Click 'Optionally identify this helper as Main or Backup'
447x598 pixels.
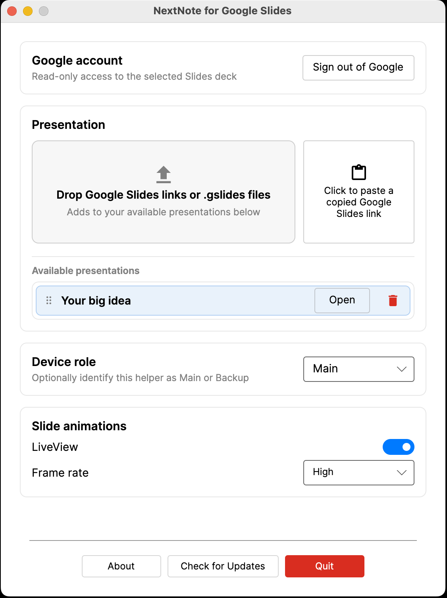tap(141, 378)
